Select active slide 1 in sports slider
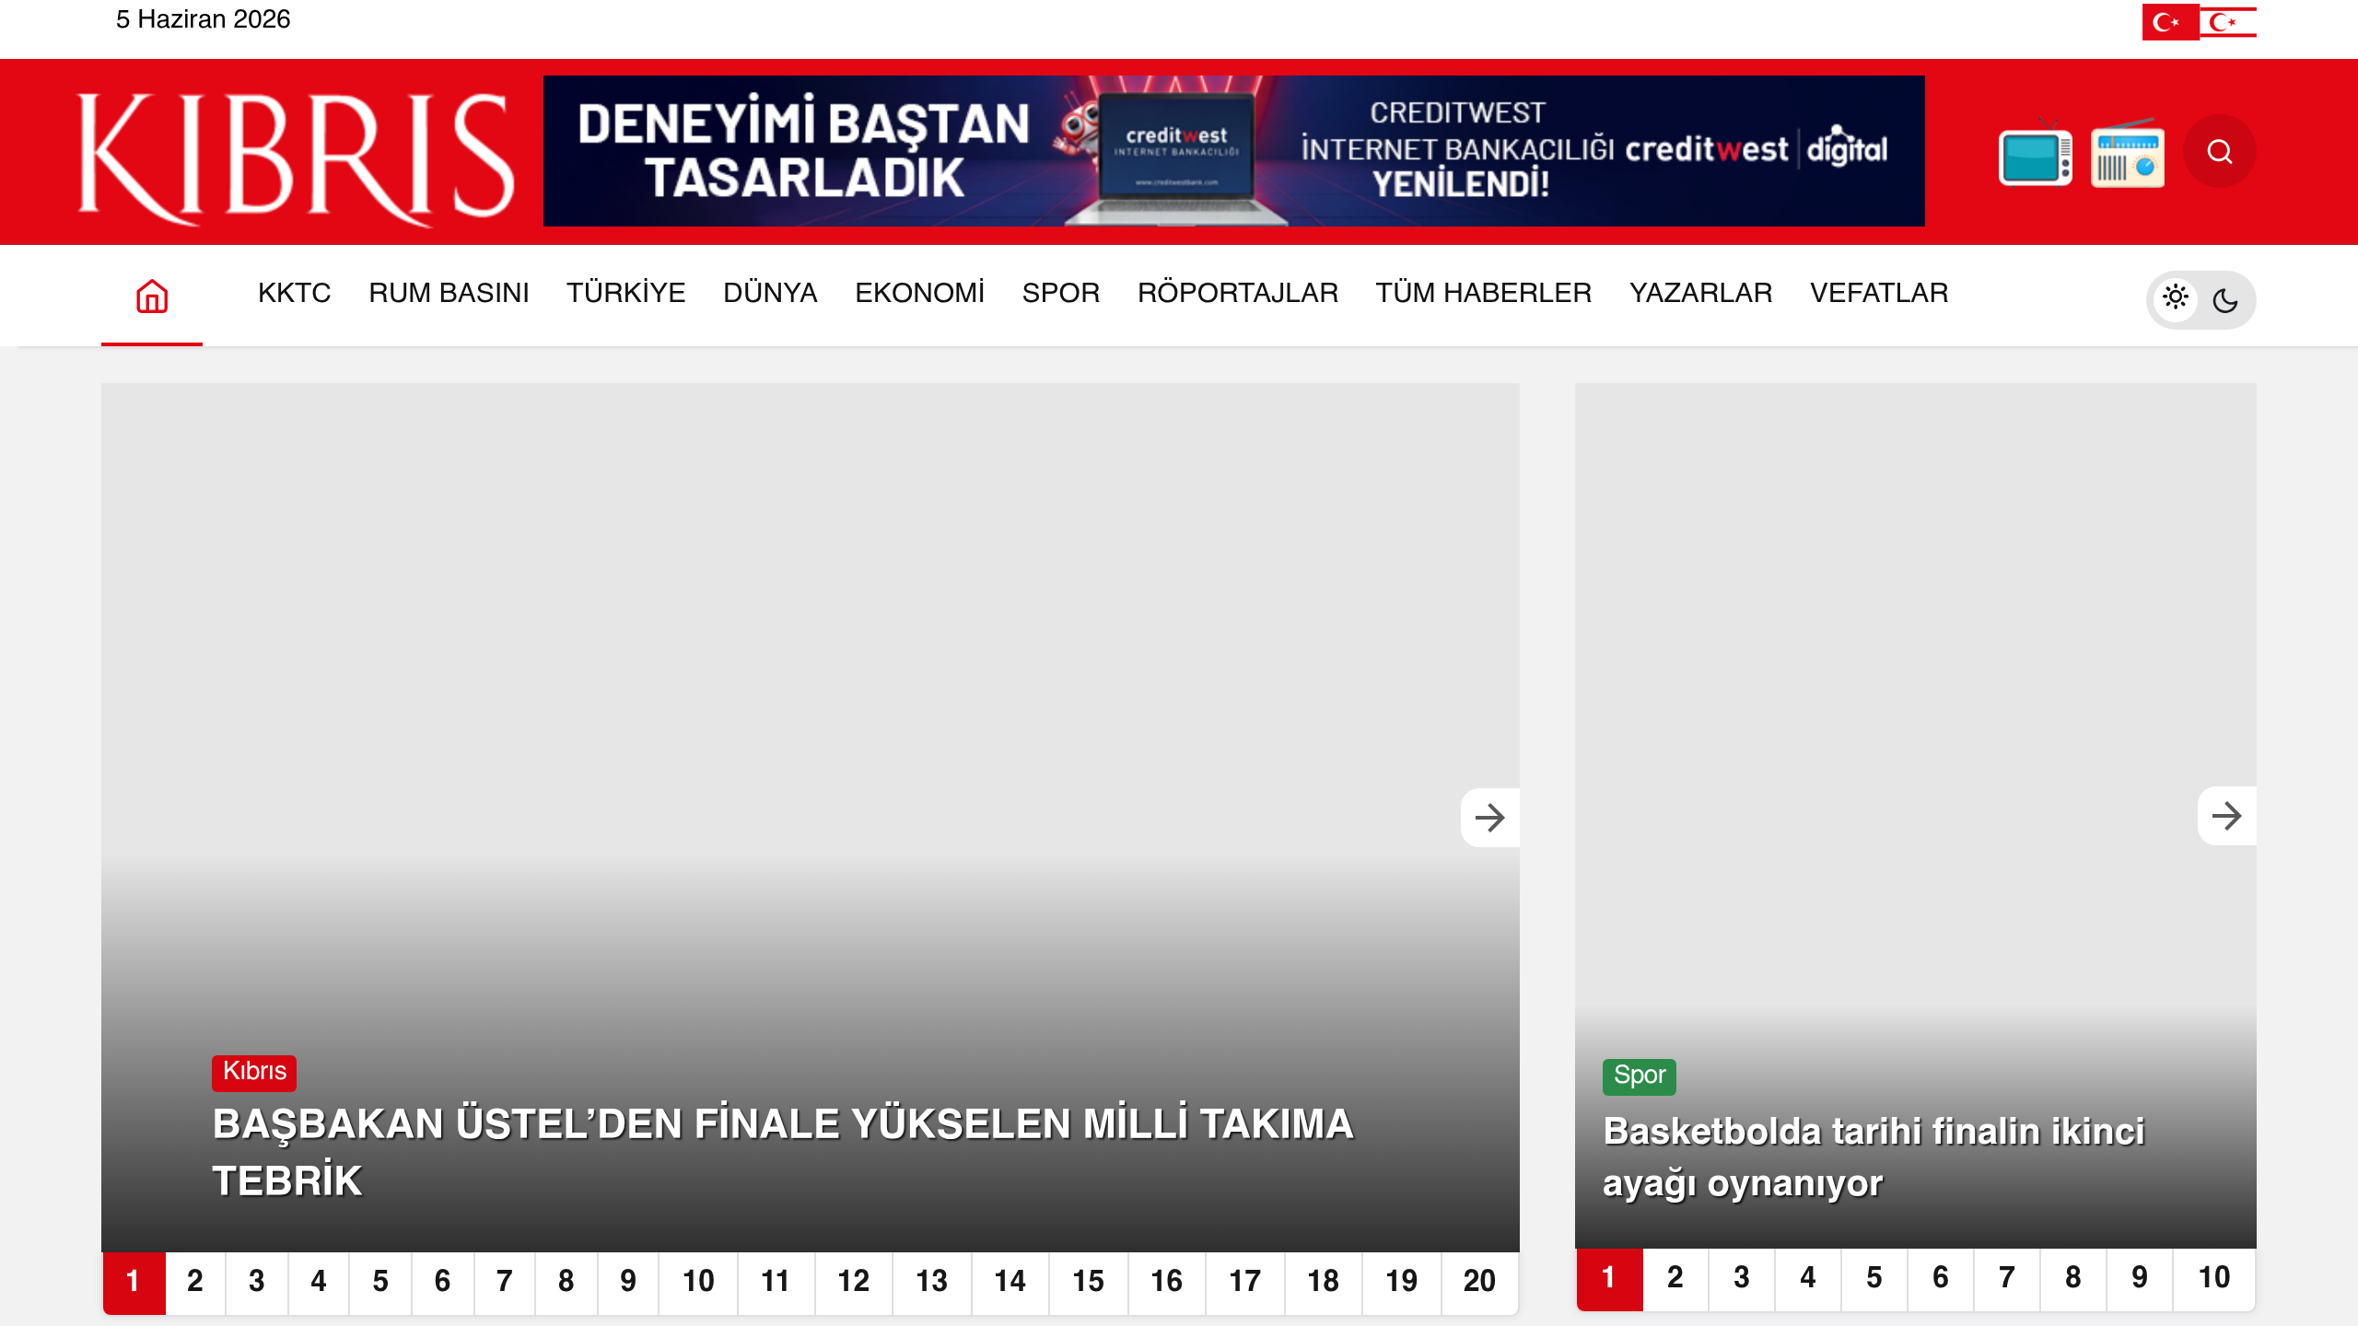 click(1609, 1278)
